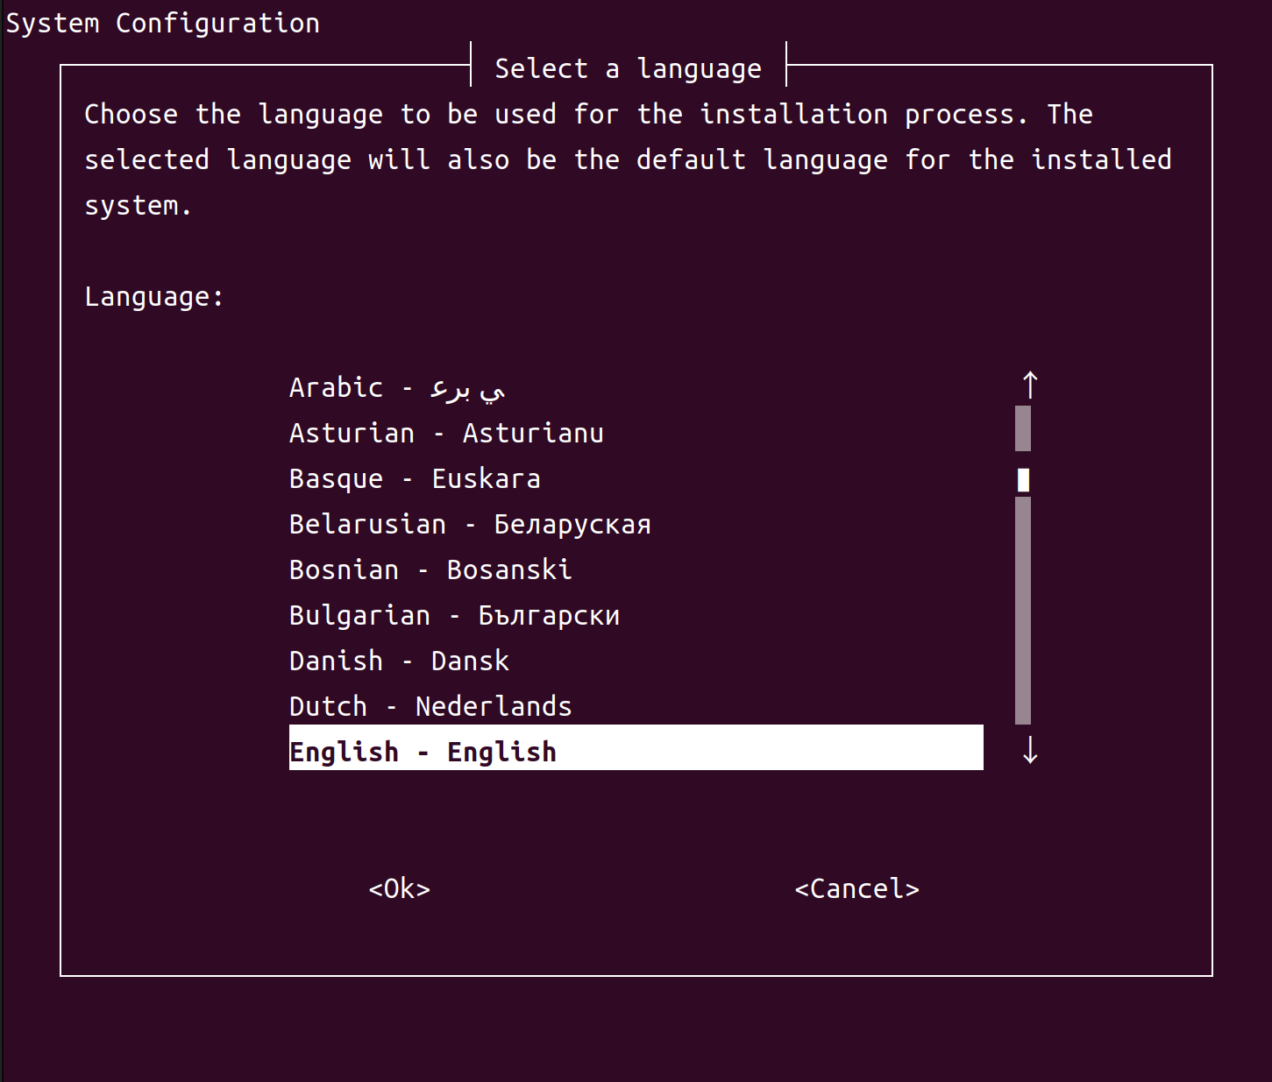Viewport: 1272px width, 1082px height.
Task: Click the down scroll arrow
Action: tap(1029, 752)
